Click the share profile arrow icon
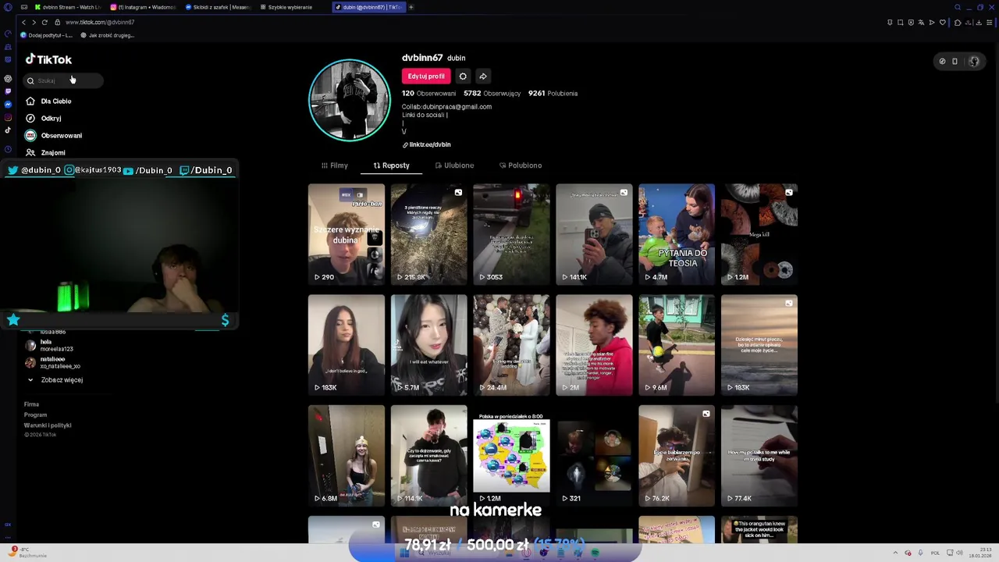This screenshot has width=999, height=562. click(x=483, y=76)
